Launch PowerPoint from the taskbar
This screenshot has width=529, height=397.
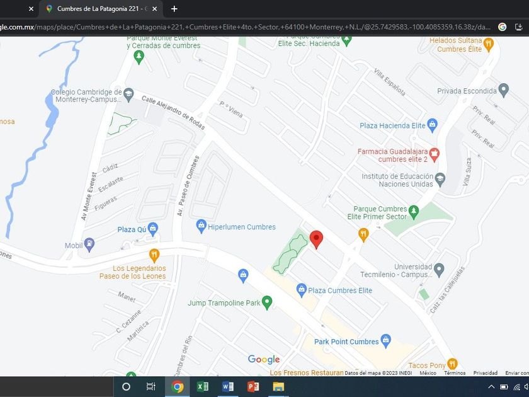point(253,386)
